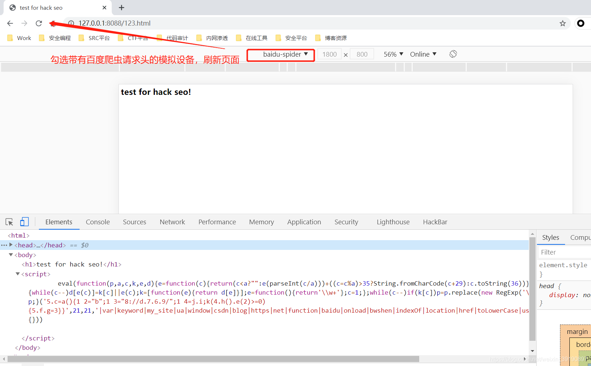Open the 代码审计 bookmark folder
This screenshot has width=591, height=366.
coord(173,38)
